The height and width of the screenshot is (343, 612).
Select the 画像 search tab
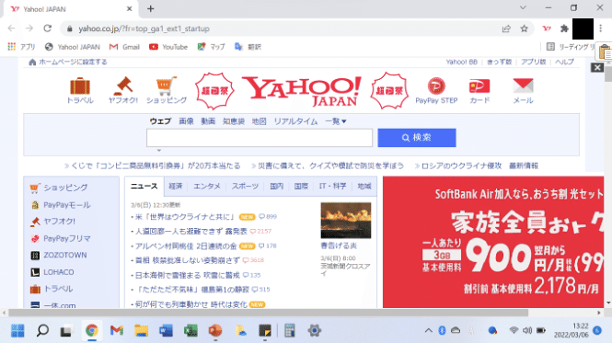coord(186,121)
